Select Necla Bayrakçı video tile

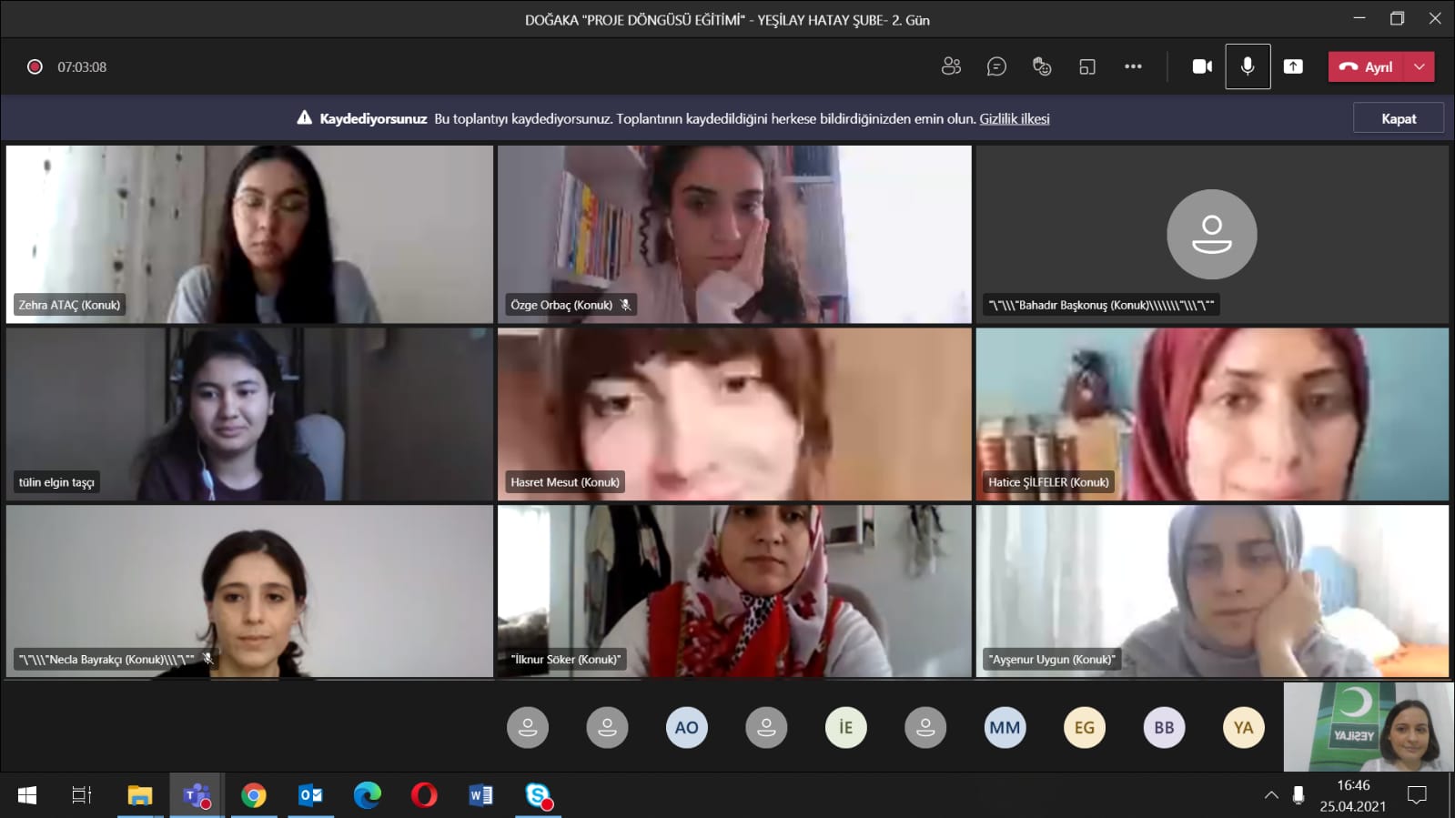pyautogui.click(x=249, y=591)
